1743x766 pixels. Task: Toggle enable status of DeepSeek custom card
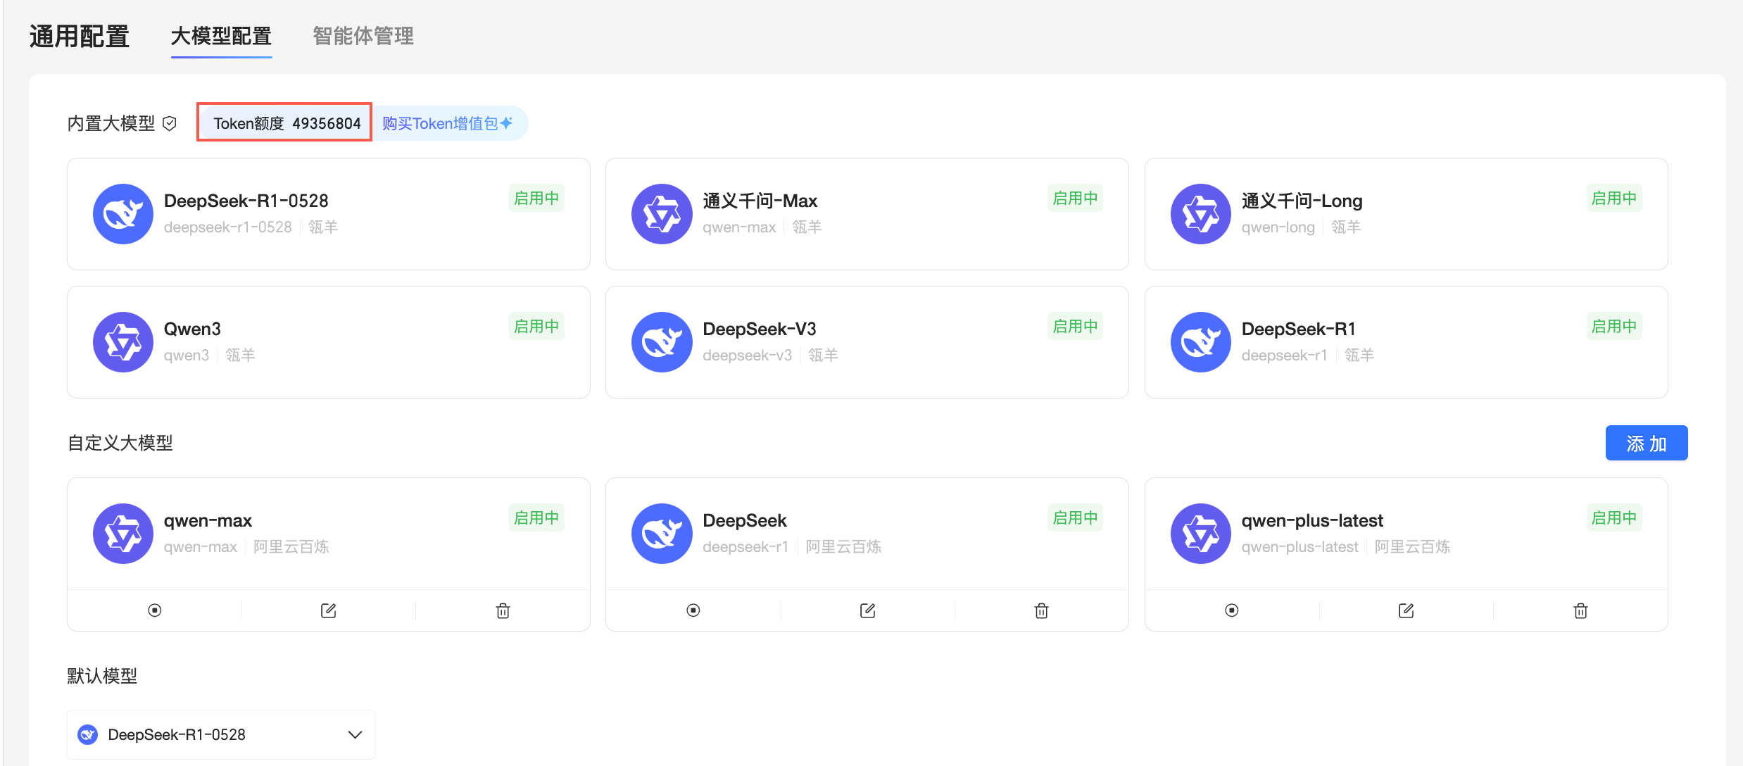pos(693,610)
